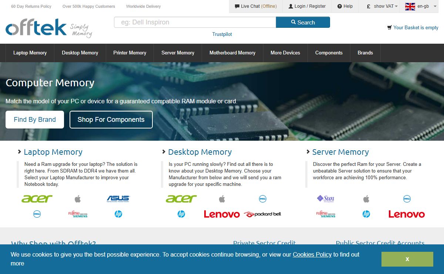Viewport: 444px width, 274px height.
Task: Open the Laptop Memory section heading
Action: pos(53,152)
